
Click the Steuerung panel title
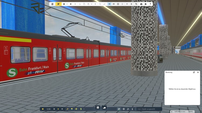[169, 72]
